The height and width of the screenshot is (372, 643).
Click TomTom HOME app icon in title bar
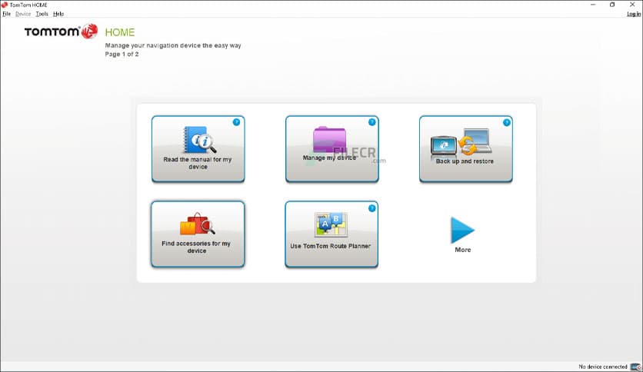click(x=5, y=5)
